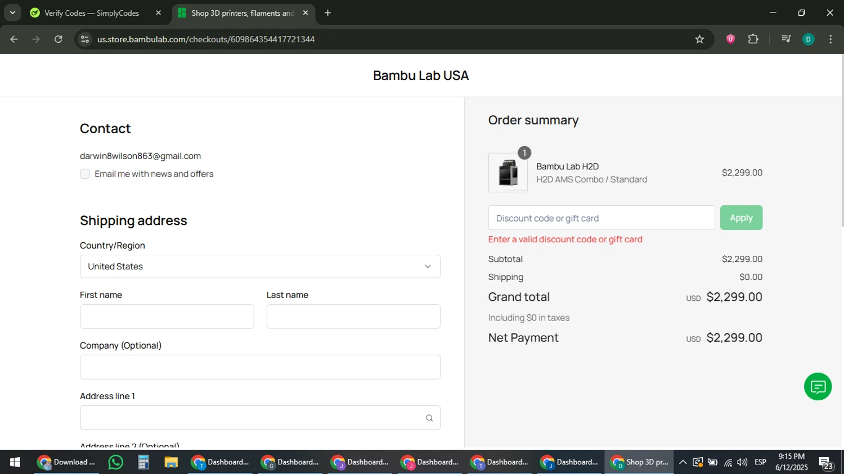Click the First name field
The height and width of the screenshot is (474, 844).
point(167,317)
